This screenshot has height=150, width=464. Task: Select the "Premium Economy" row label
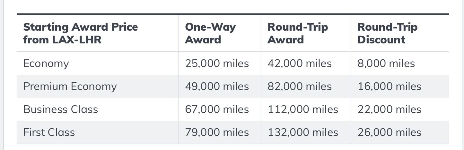[x=70, y=86]
